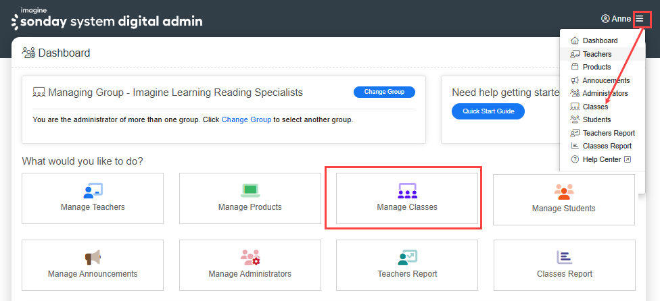Click the blue Change Group button
Screen dimensions: 660x301
click(384, 92)
